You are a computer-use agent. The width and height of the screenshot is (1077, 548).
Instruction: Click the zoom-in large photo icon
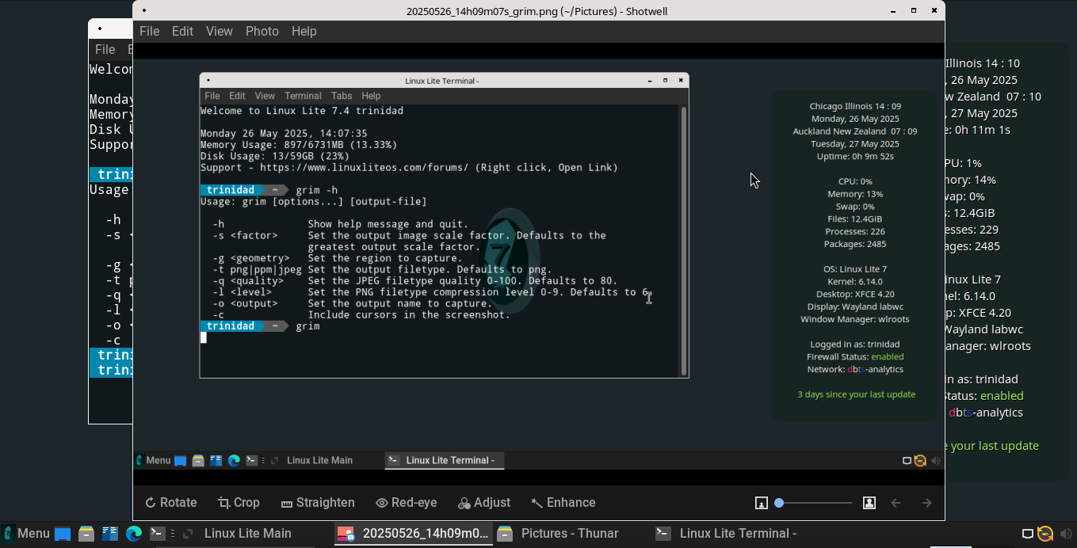(x=869, y=503)
